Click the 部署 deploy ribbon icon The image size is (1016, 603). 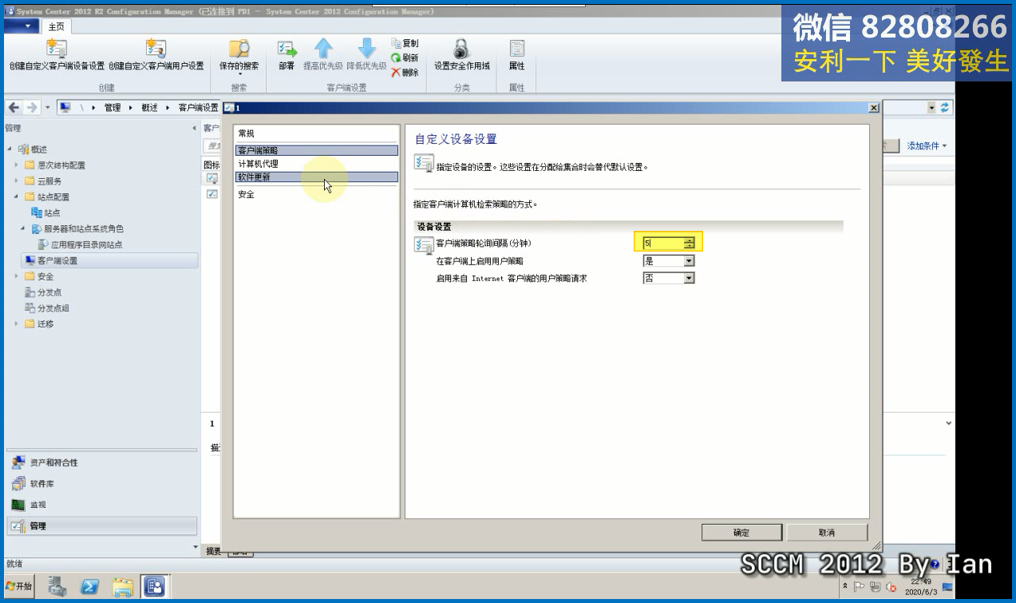click(287, 50)
